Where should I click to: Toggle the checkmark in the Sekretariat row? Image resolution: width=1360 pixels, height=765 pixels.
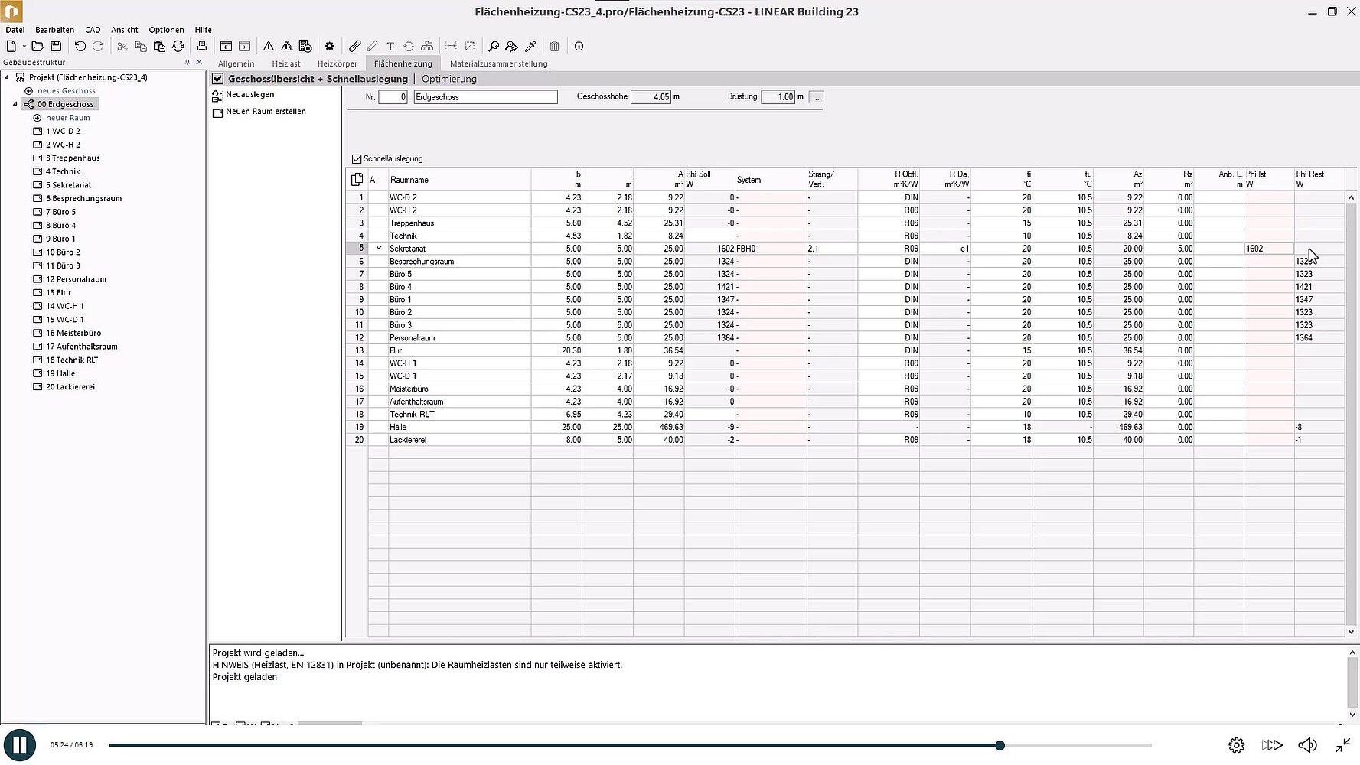(x=379, y=248)
